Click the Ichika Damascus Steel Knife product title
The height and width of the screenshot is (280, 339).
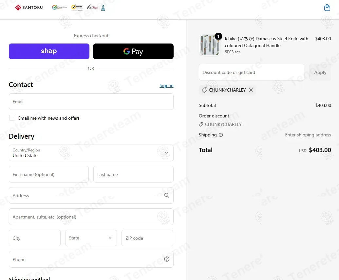(266, 42)
